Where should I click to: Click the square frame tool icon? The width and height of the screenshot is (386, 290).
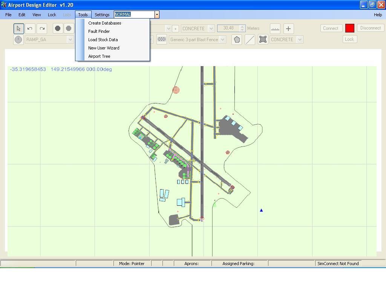(x=263, y=40)
